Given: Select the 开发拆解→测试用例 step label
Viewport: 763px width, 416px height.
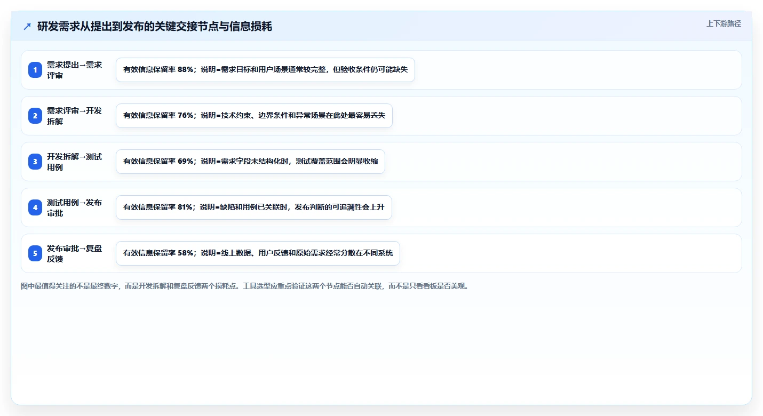Looking at the screenshot, I should [74, 162].
